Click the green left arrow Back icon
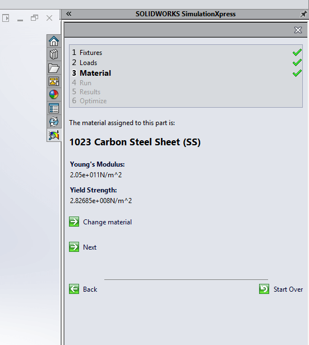The image size is (309, 345). 74,289
